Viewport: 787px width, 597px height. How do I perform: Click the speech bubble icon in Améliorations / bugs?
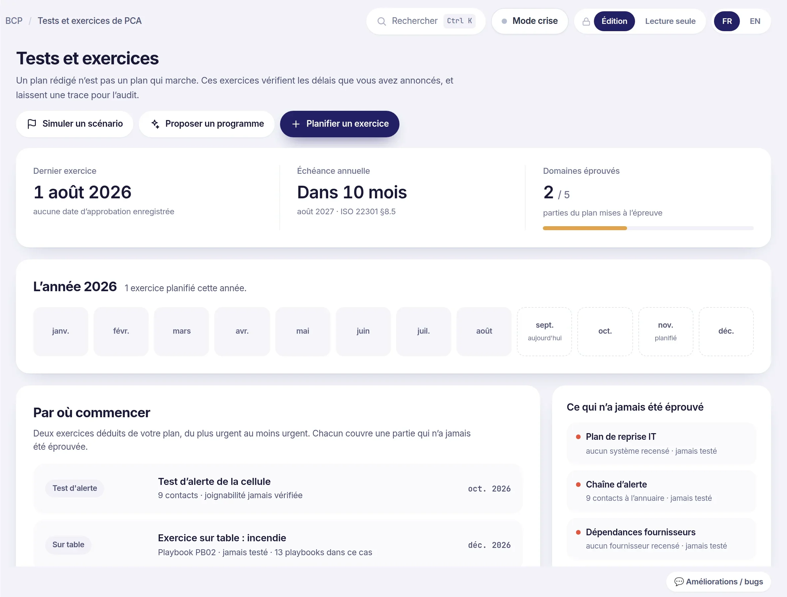[x=679, y=581]
